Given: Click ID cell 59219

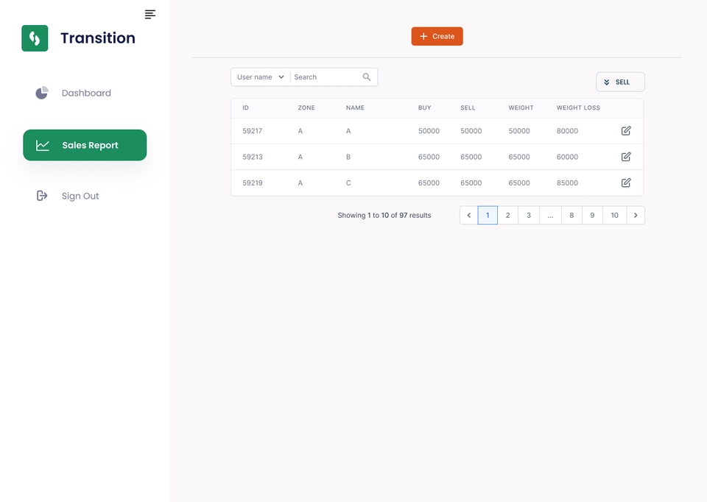Looking at the screenshot, I should (253, 183).
